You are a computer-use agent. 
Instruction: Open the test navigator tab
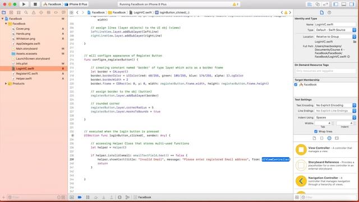(x=41, y=12)
